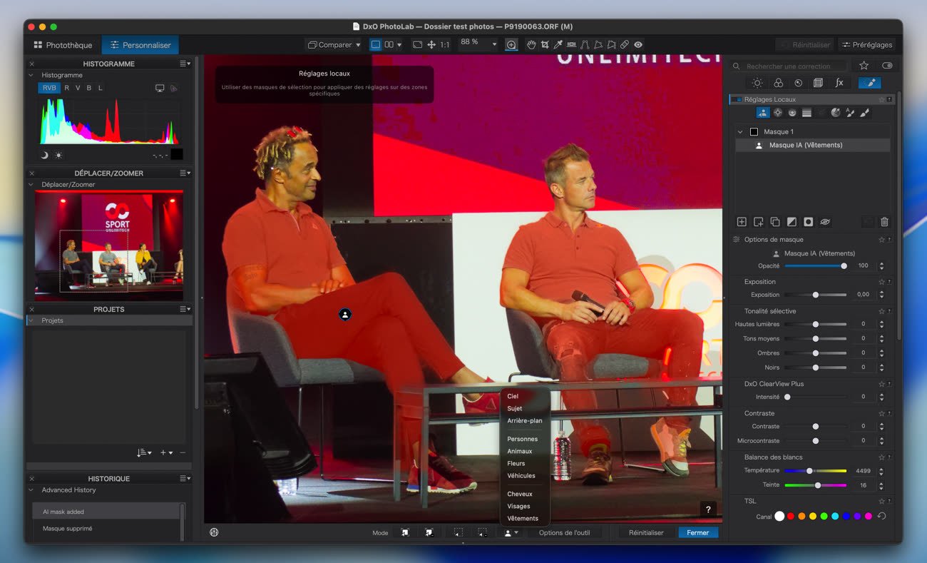Toggle highlight clipping sun icon
Viewport: 927px width, 563px height.
[x=58, y=155]
